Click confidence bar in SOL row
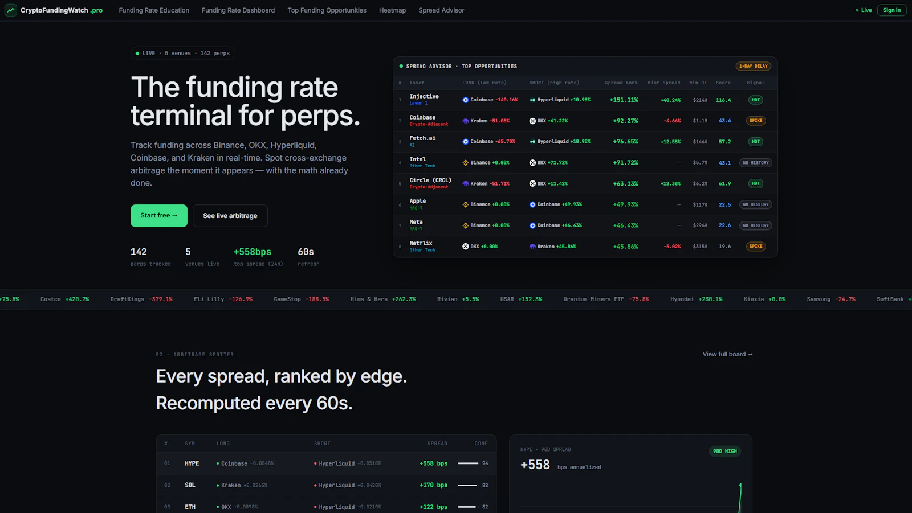This screenshot has height=513, width=912. (x=467, y=485)
